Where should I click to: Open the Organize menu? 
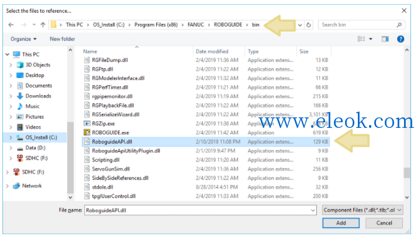[x=23, y=39]
